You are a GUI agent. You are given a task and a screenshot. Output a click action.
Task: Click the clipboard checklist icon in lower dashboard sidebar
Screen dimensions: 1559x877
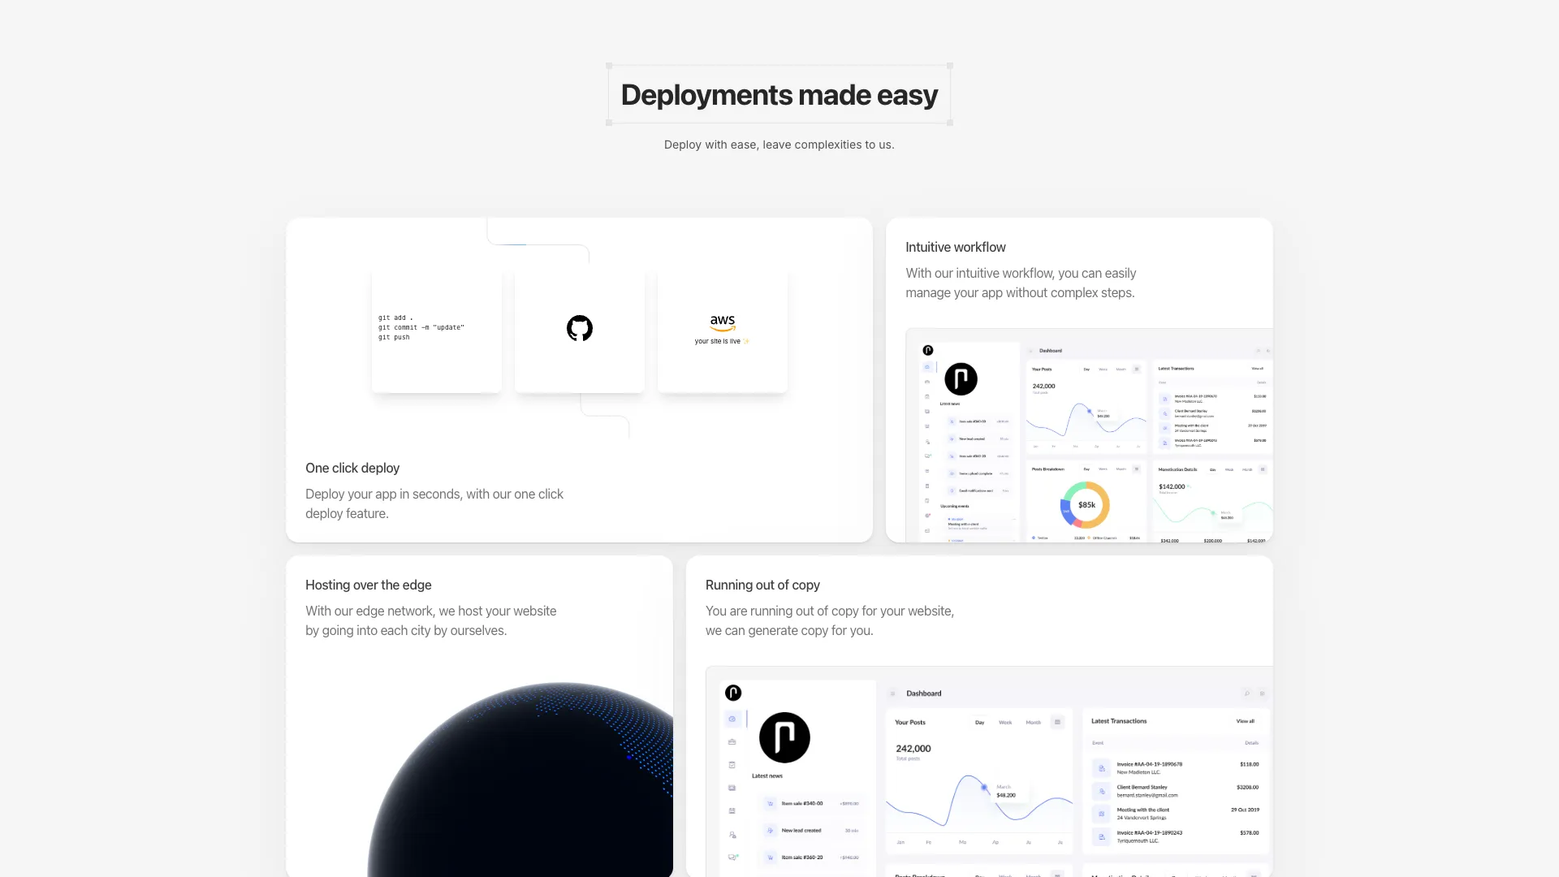(x=732, y=765)
